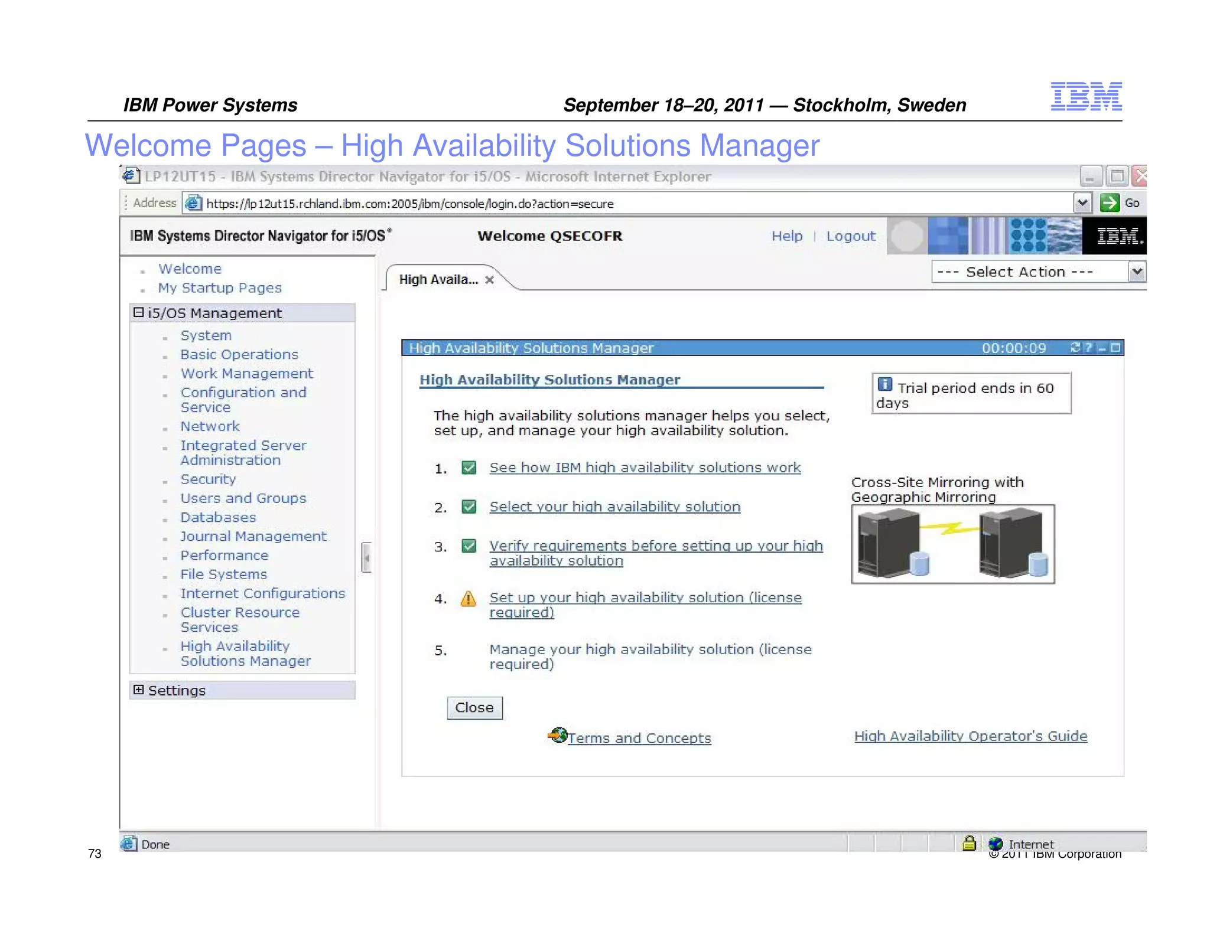Open Verify requirements before setting up link
1210x934 pixels.
[656, 553]
